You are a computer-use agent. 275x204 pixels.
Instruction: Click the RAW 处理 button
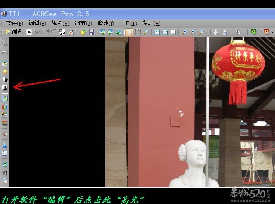[41, 32]
